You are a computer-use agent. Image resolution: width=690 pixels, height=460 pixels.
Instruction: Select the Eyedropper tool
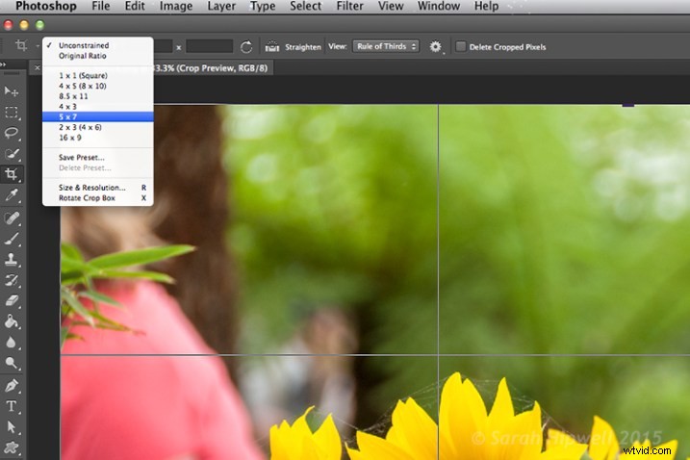(11, 195)
